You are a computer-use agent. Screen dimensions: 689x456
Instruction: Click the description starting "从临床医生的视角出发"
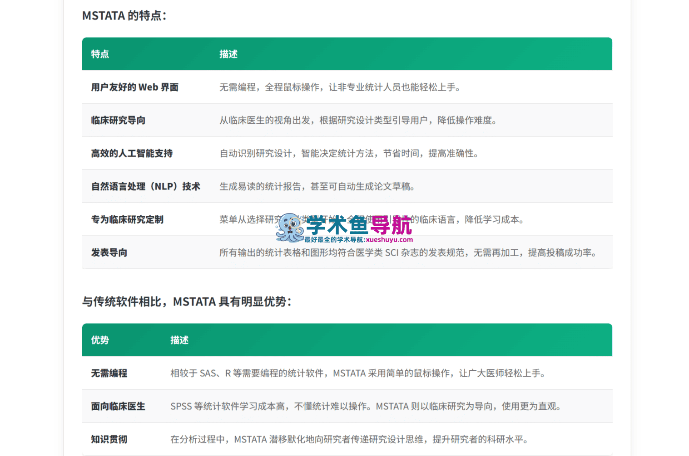[359, 120]
